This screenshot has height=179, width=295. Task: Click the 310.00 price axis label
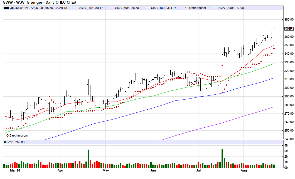(289, 79)
